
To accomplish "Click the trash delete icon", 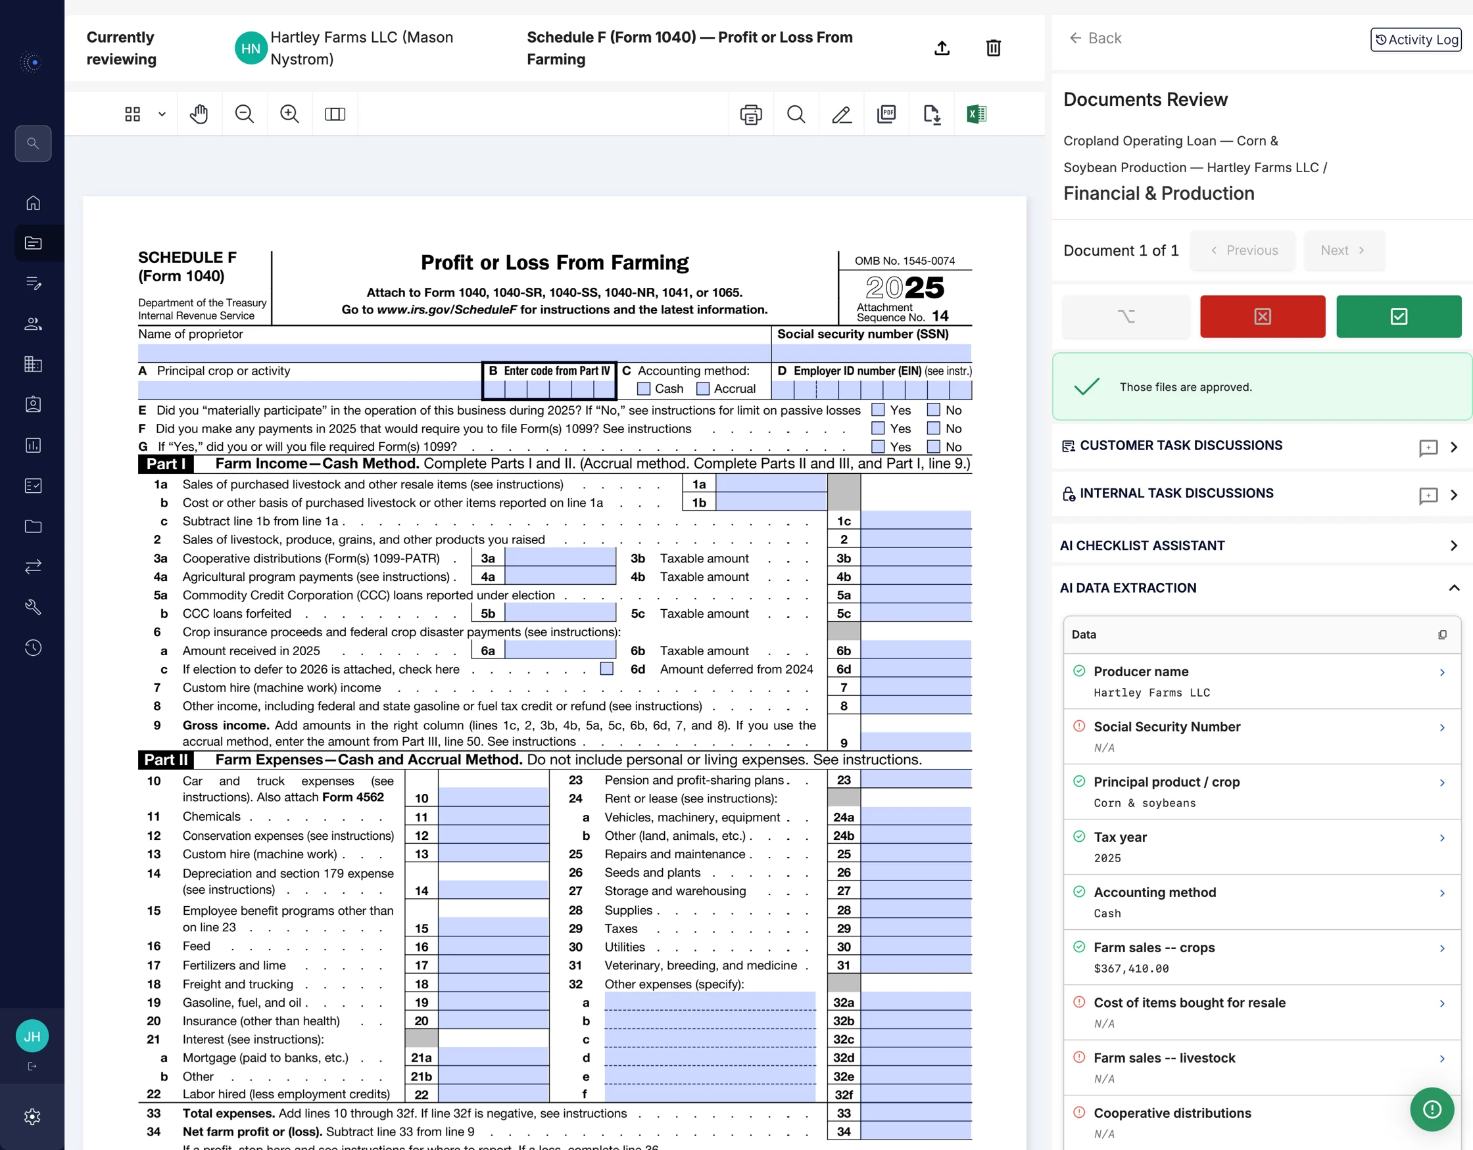I will click(993, 48).
